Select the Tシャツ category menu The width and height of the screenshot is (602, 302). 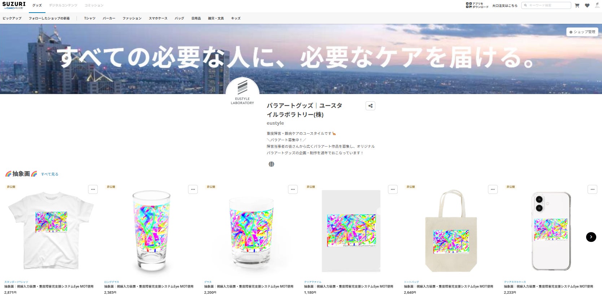[x=90, y=18]
